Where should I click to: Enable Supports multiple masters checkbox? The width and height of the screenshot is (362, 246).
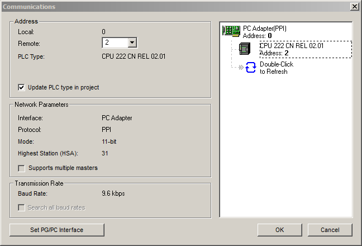coord(21,168)
